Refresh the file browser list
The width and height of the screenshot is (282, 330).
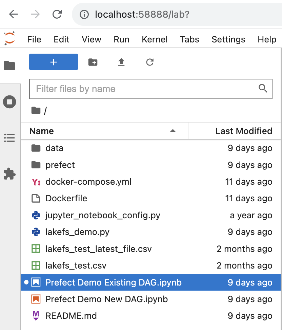(149, 62)
